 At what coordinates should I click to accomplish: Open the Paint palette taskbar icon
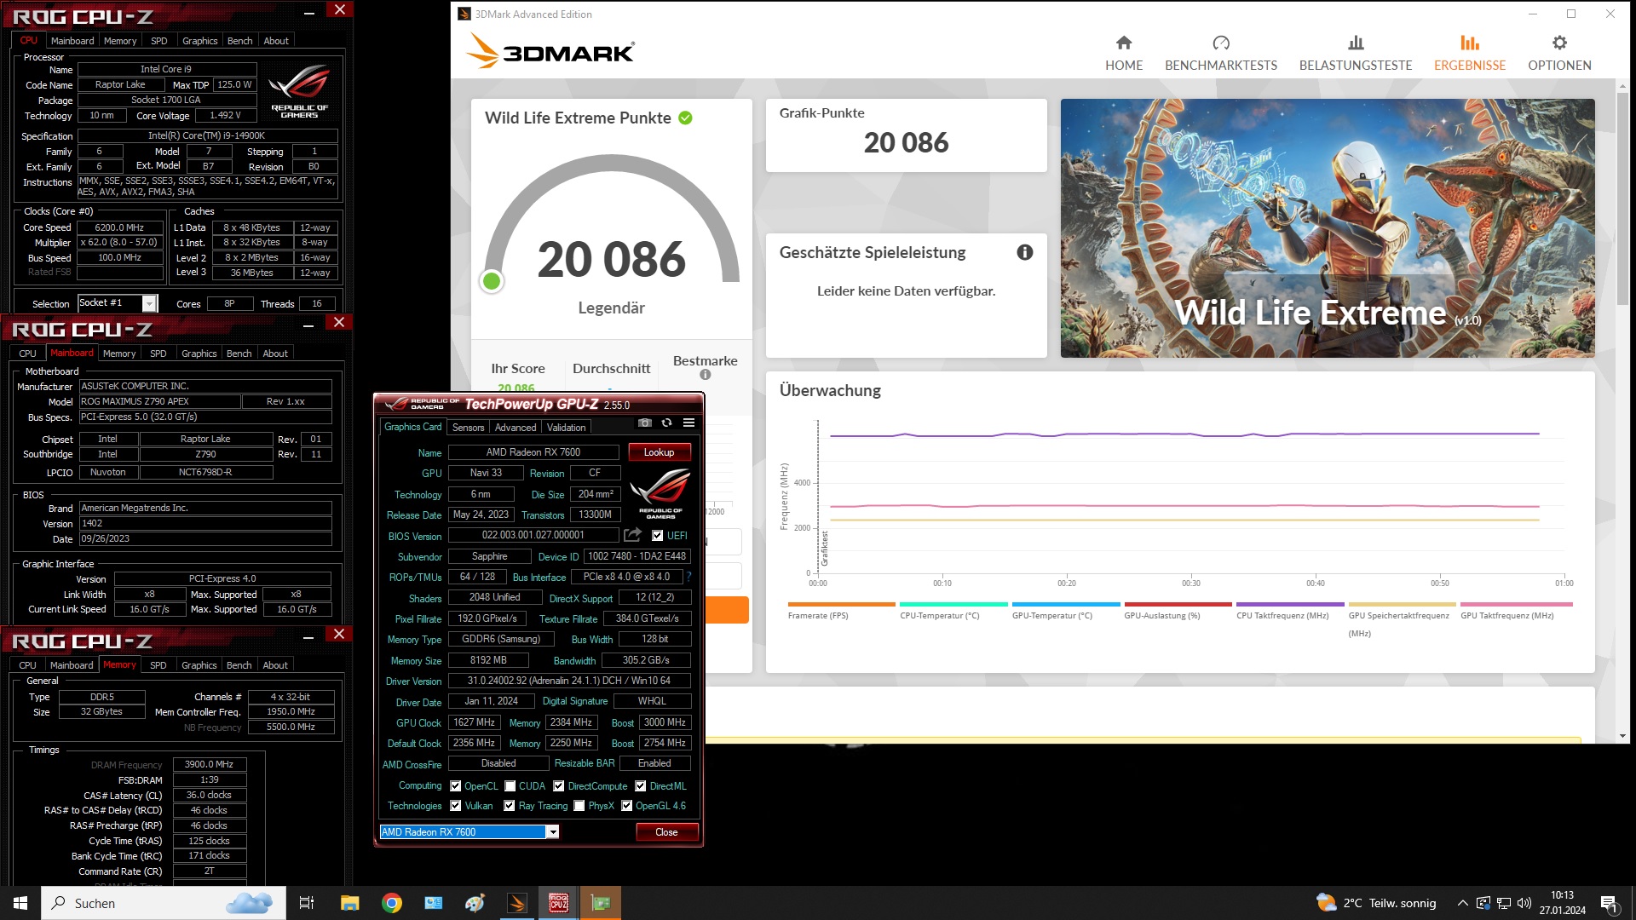[475, 903]
